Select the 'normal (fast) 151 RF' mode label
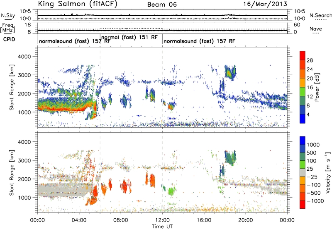The width and height of the screenshot is (332, 229). [129, 37]
